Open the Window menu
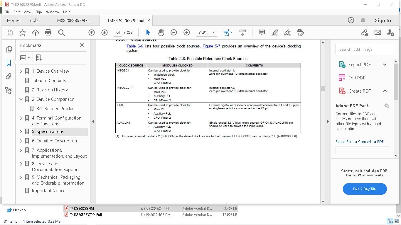The image size is (401, 225). pyautogui.click(x=53, y=12)
